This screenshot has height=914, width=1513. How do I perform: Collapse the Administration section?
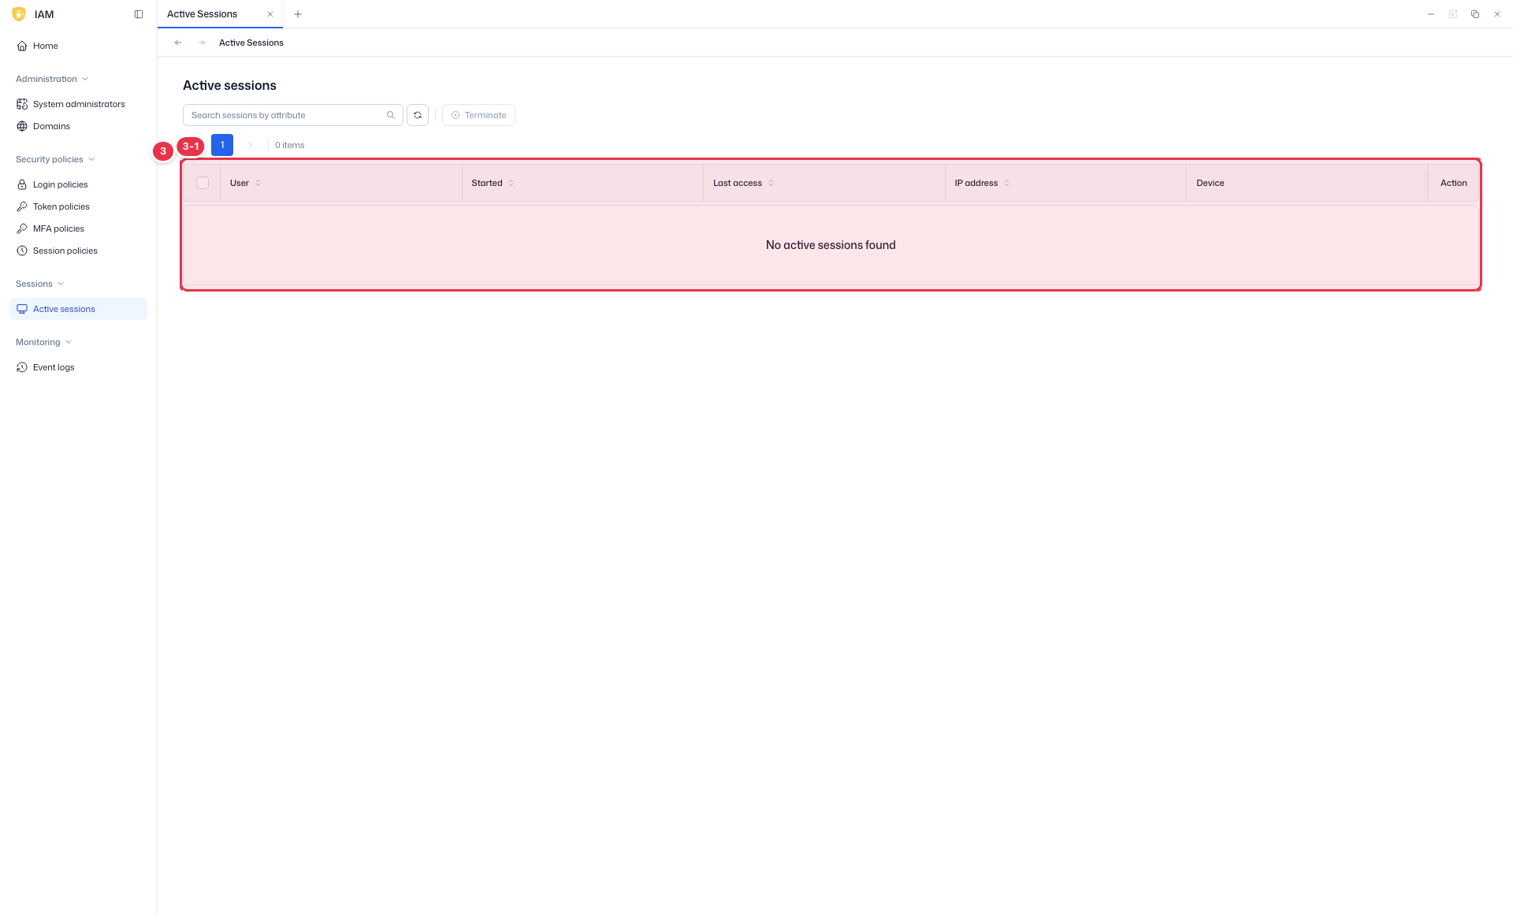(52, 79)
